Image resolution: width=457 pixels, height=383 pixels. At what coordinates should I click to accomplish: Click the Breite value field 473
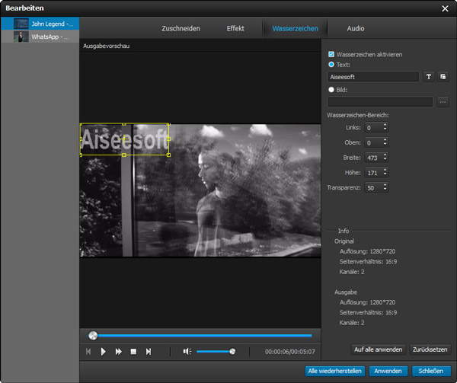374,158
